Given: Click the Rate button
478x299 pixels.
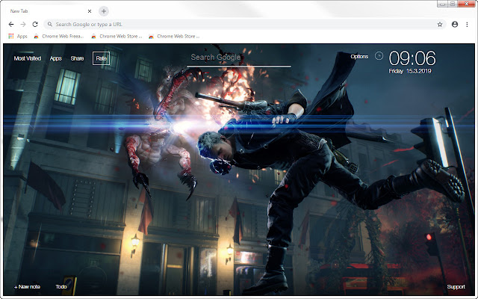Looking at the screenshot, I should [x=102, y=58].
